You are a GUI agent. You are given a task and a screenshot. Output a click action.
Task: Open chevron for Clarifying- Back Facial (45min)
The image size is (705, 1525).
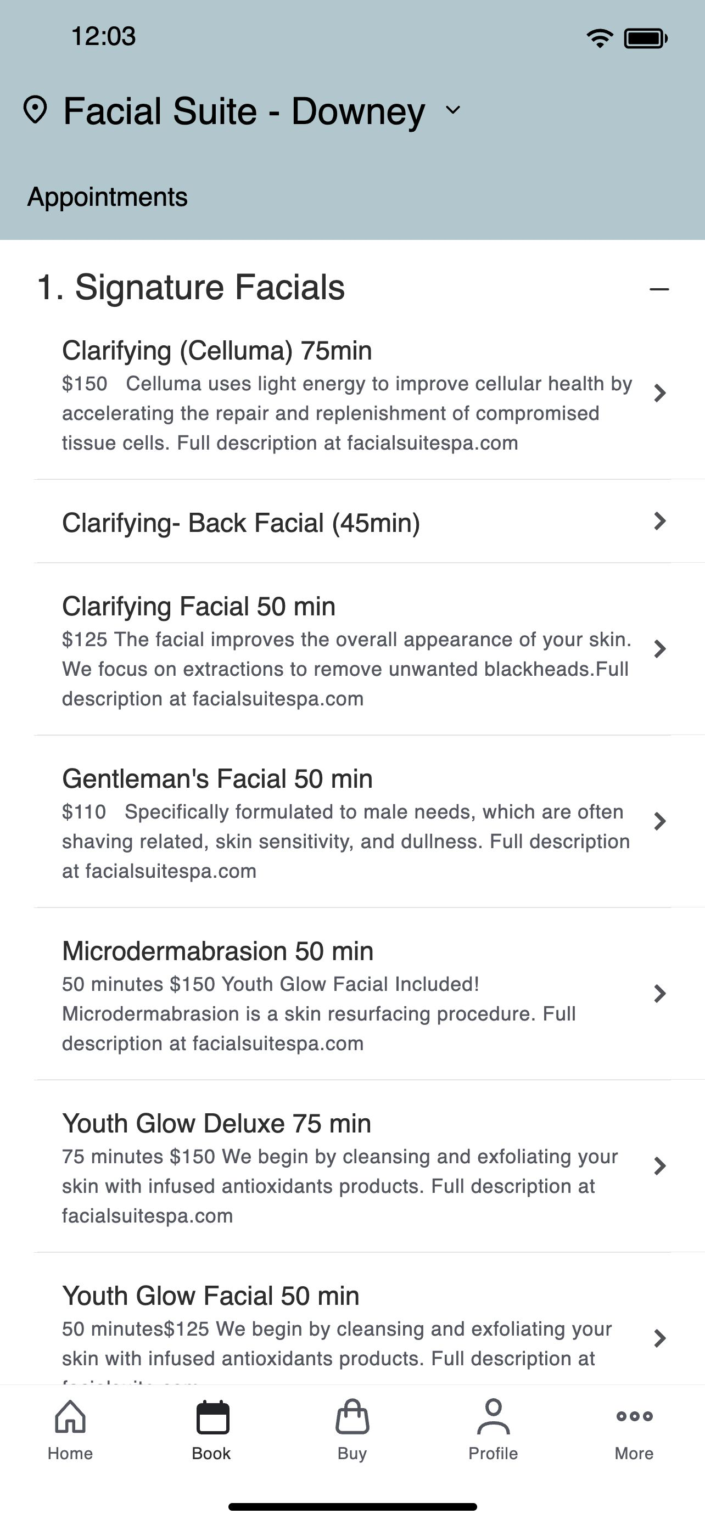click(659, 521)
